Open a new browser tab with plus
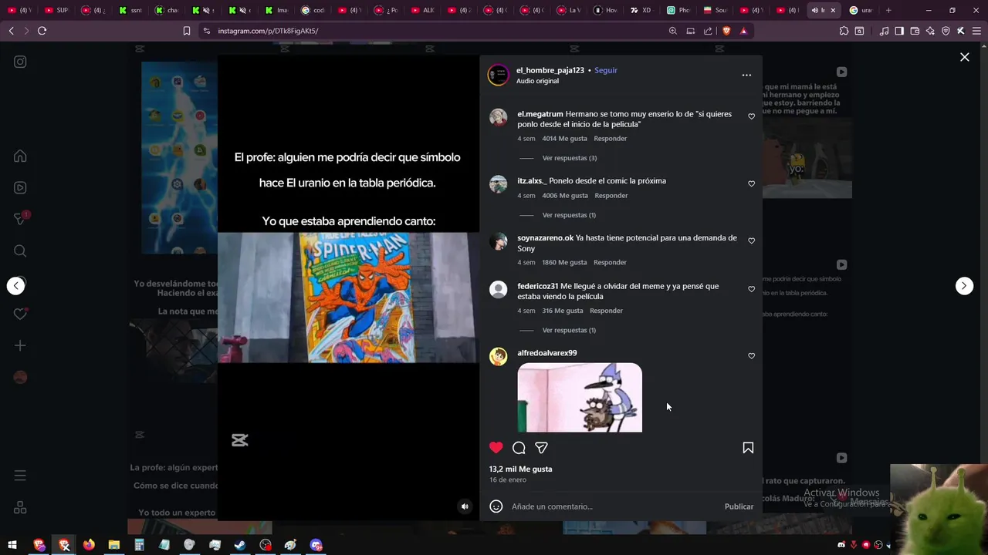The width and height of the screenshot is (988, 555). (x=888, y=10)
